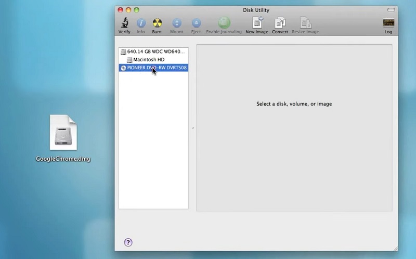The image size is (416, 259).
Task: Click the Convert toolbar icon
Action: 280,23
